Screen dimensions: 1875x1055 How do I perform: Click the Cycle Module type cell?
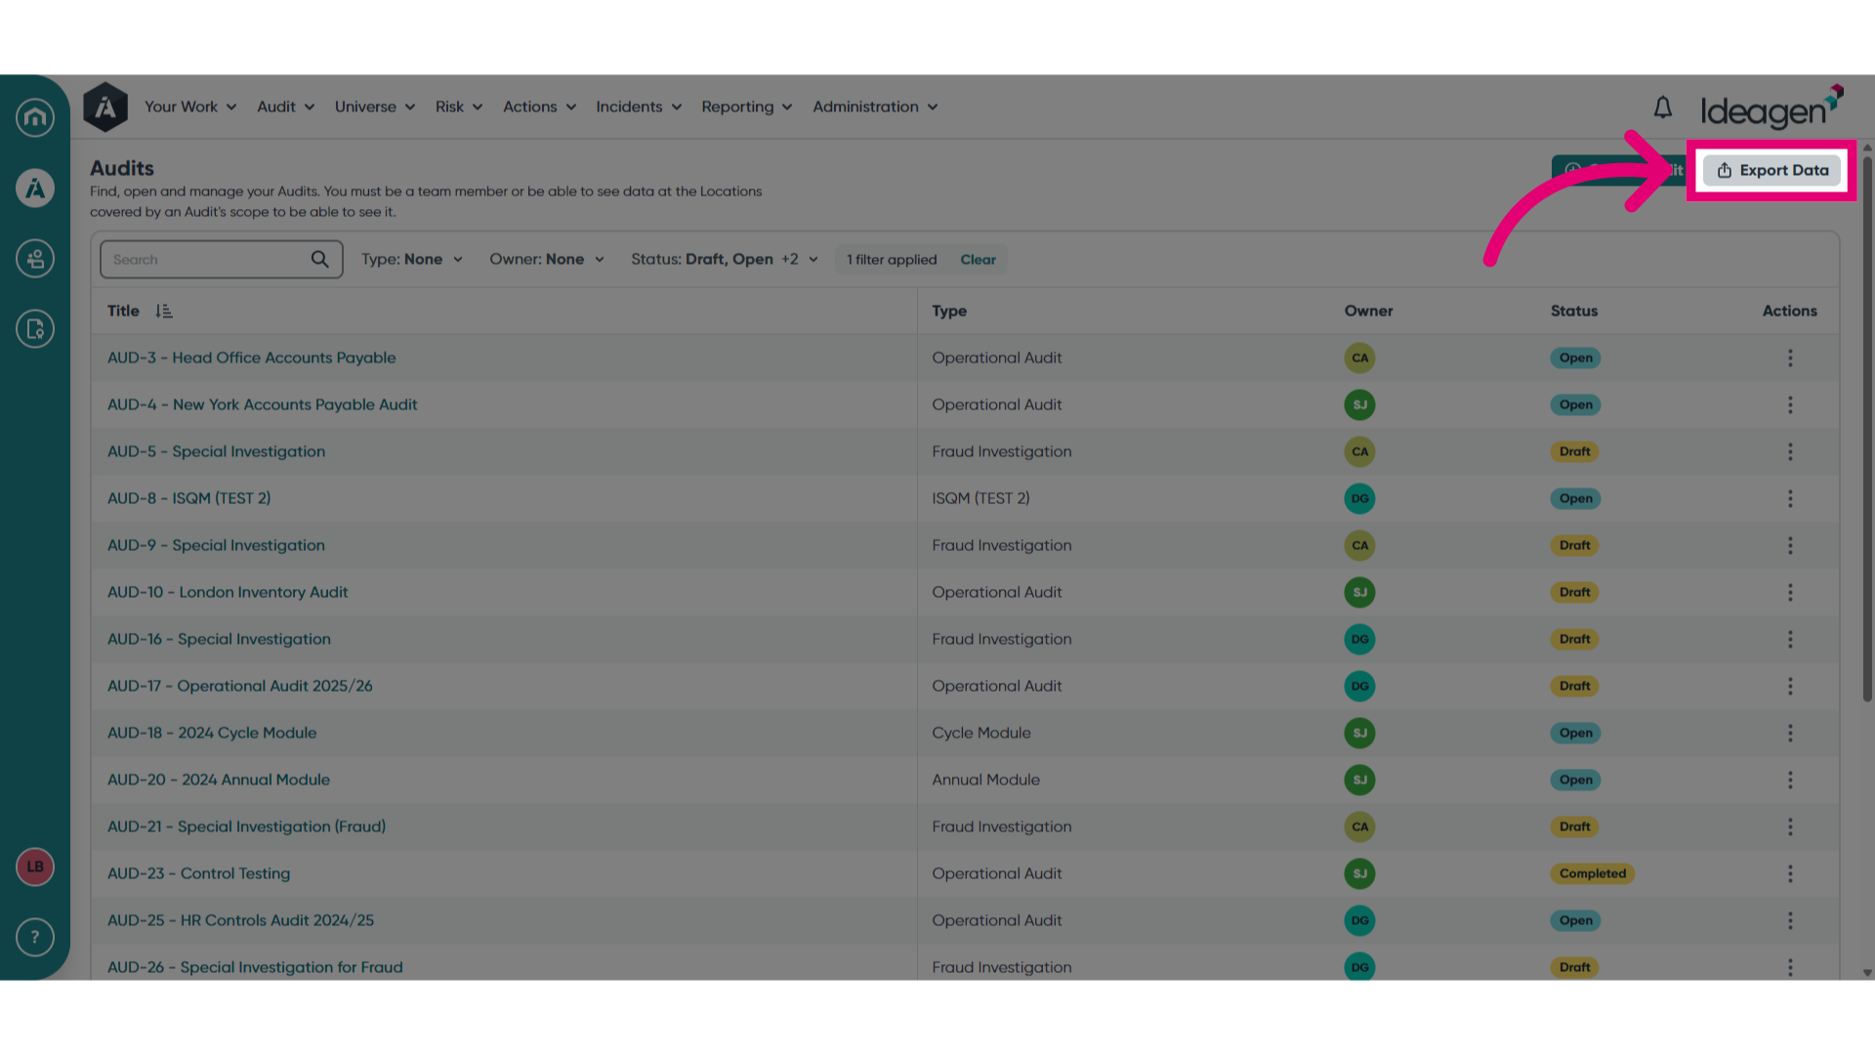point(980,733)
